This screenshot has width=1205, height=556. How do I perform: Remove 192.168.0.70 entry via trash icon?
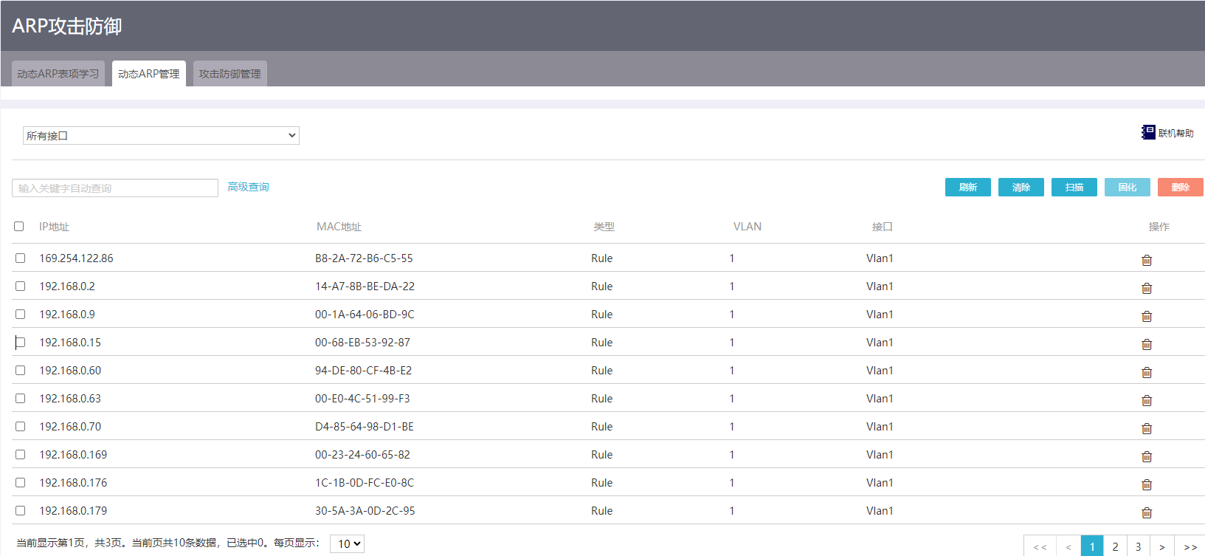point(1147,428)
